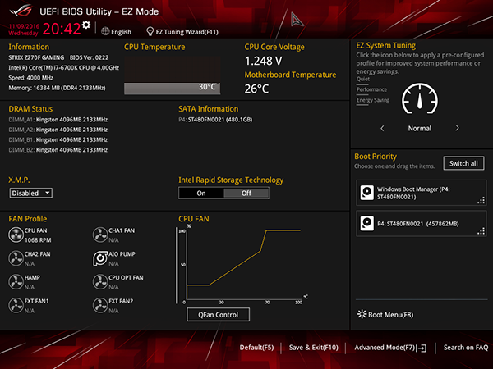The height and width of the screenshot is (369, 493).
Task: Click the Speed: 4000 MHz line
Action: click(31, 78)
